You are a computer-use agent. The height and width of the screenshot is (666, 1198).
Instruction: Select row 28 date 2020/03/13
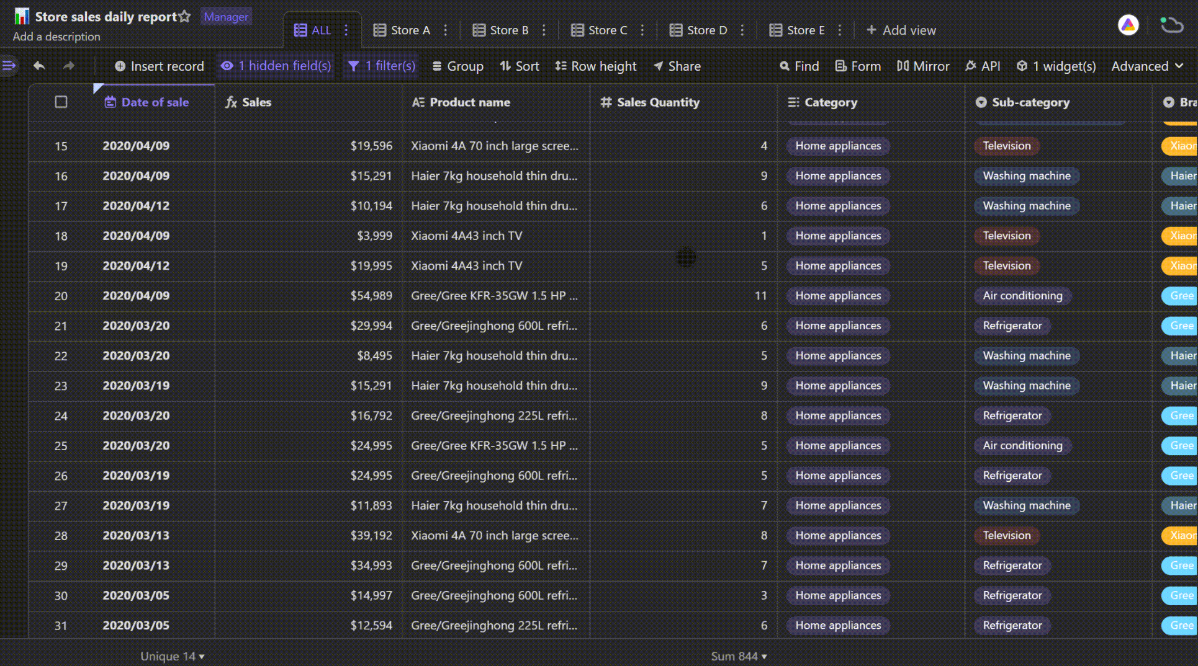[x=136, y=535]
